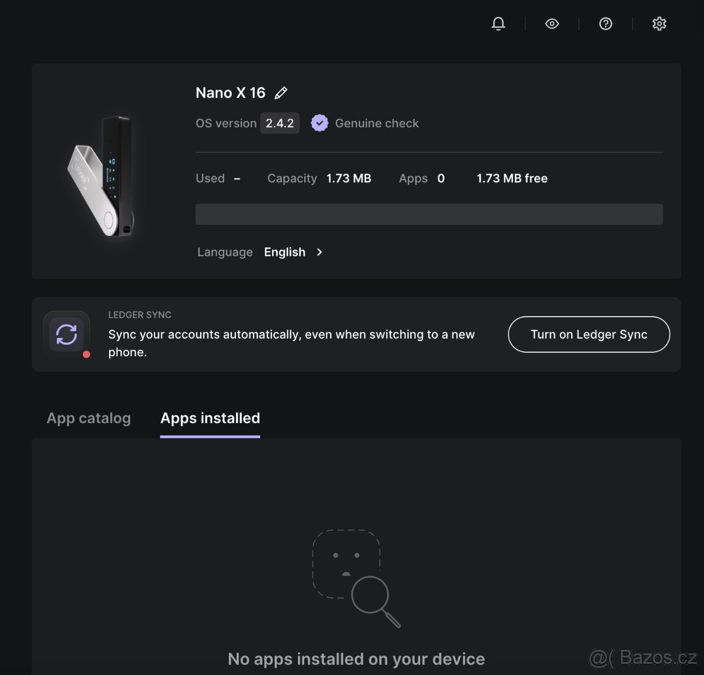
Task: Open the help question mark icon
Action: pos(605,23)
